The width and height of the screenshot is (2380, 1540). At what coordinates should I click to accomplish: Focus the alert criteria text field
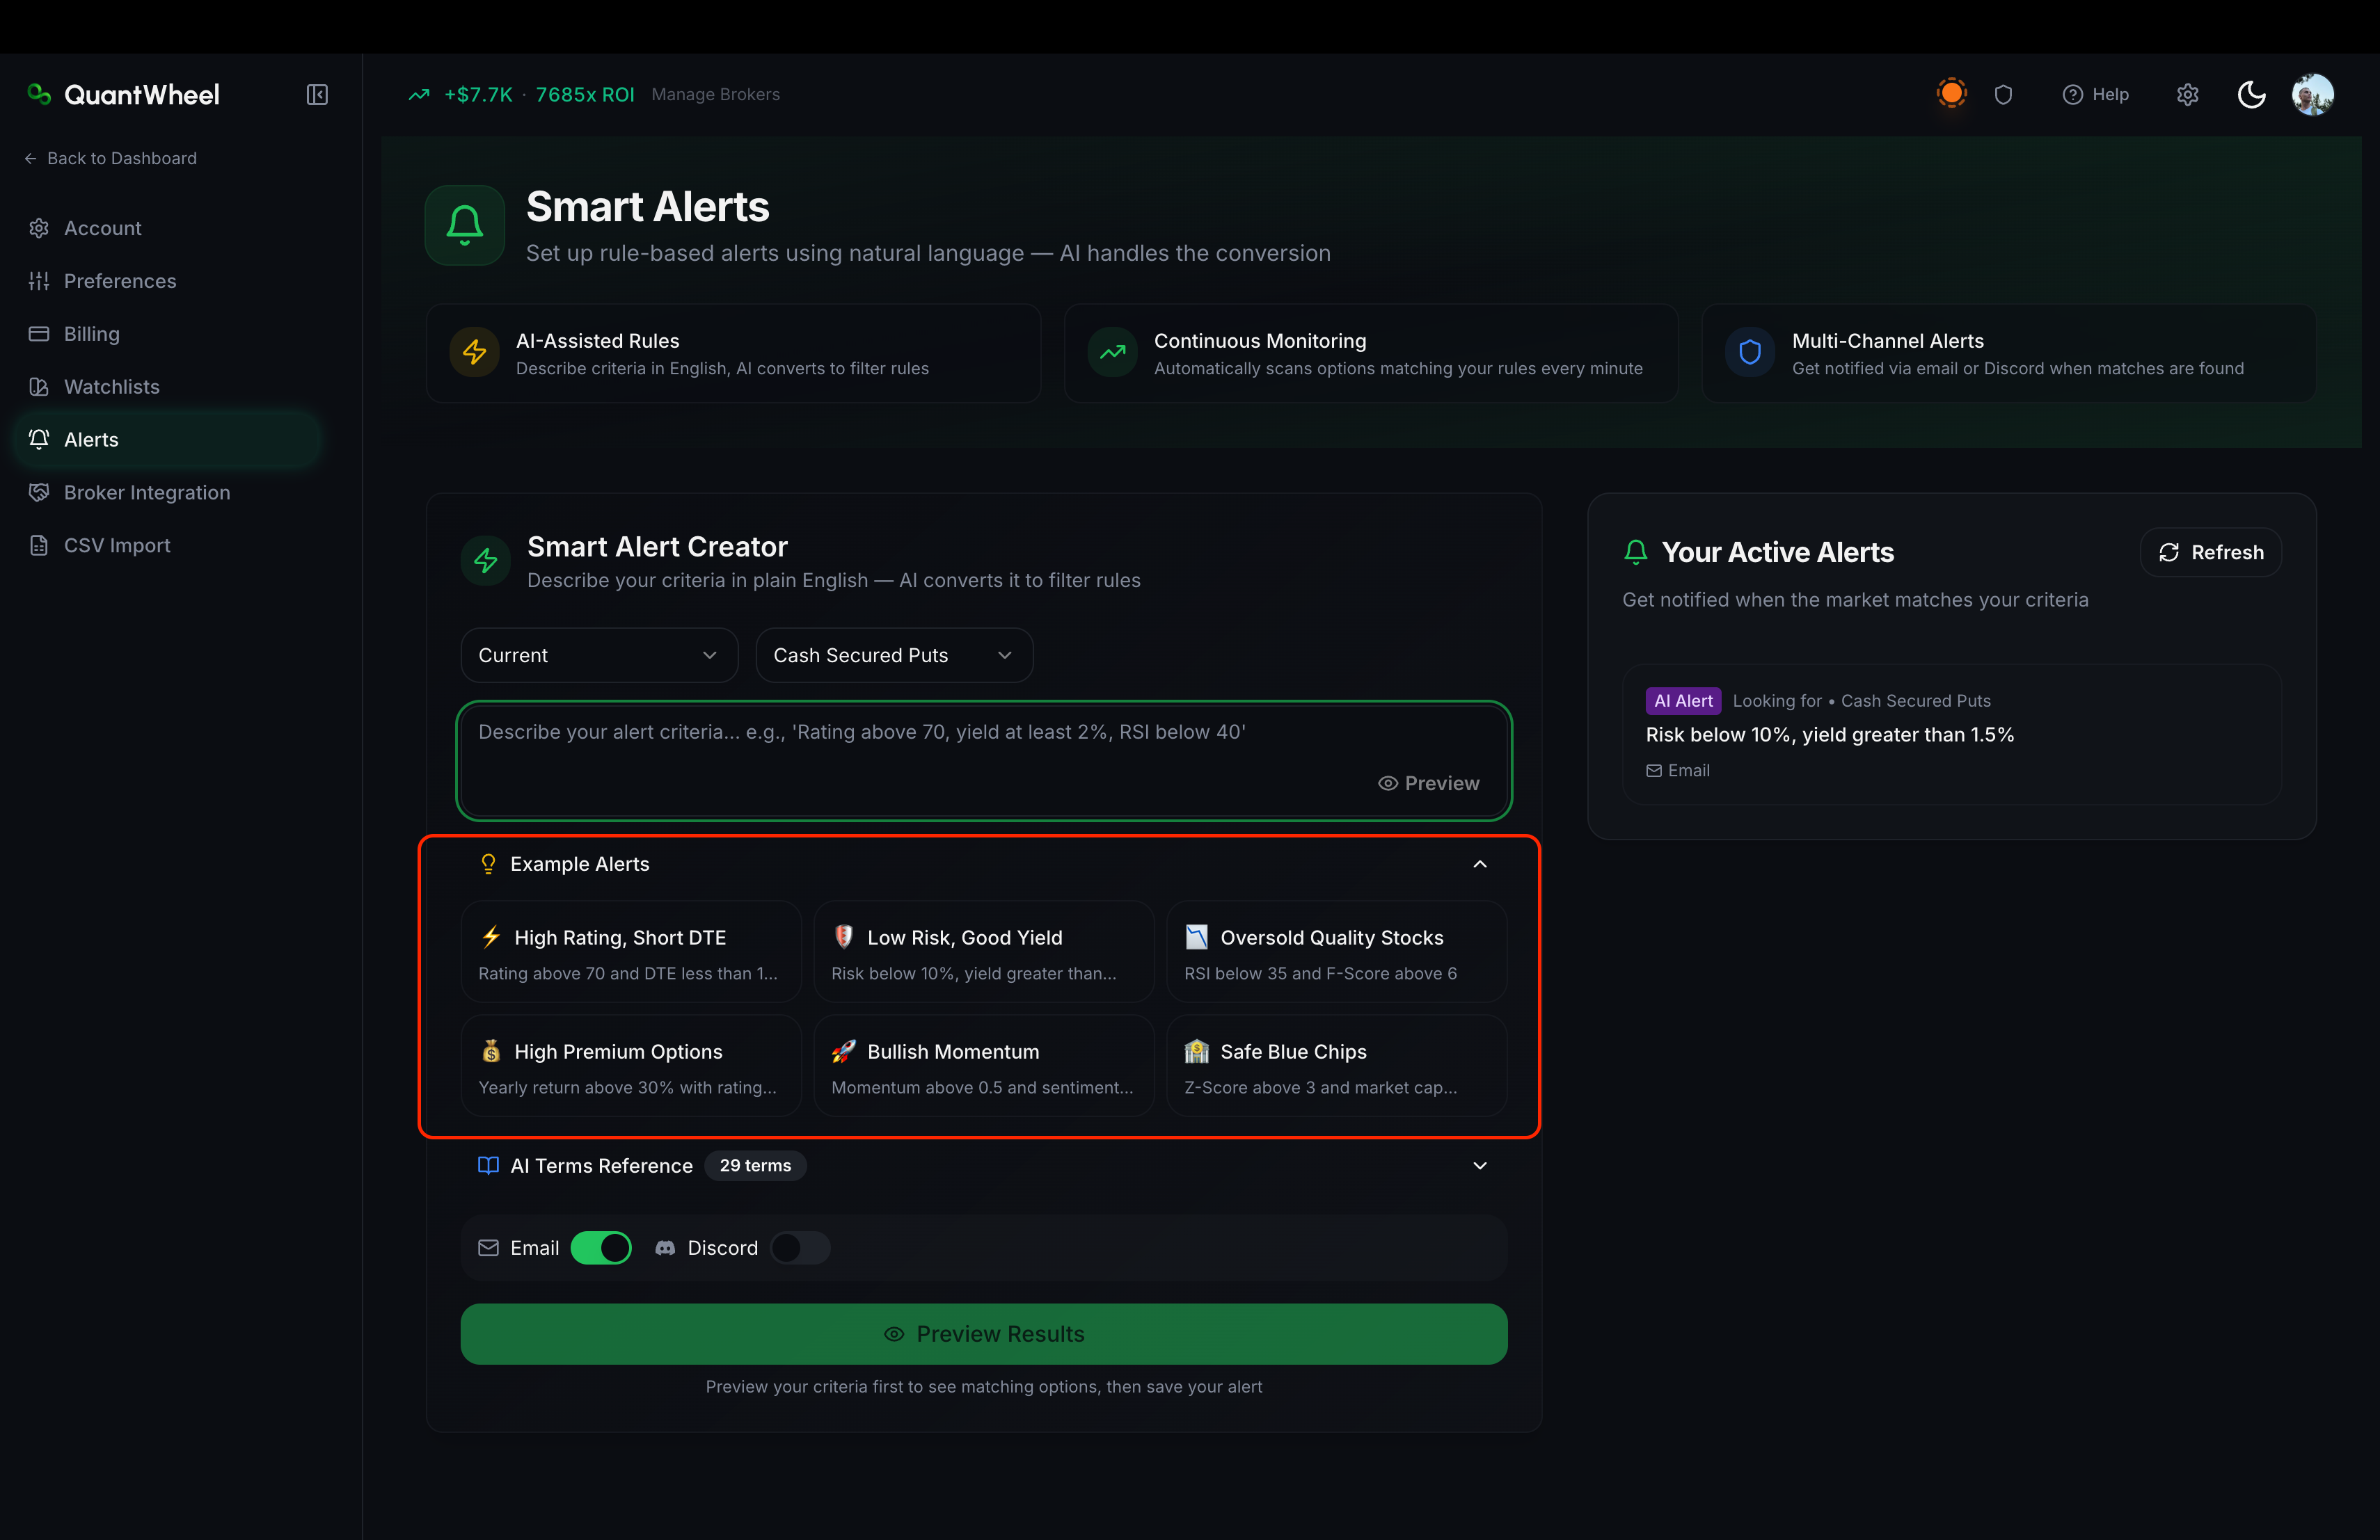(984, 760)
